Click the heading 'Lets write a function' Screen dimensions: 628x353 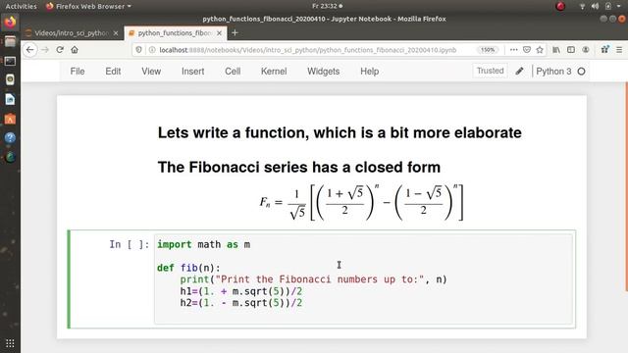click(340, 132)
